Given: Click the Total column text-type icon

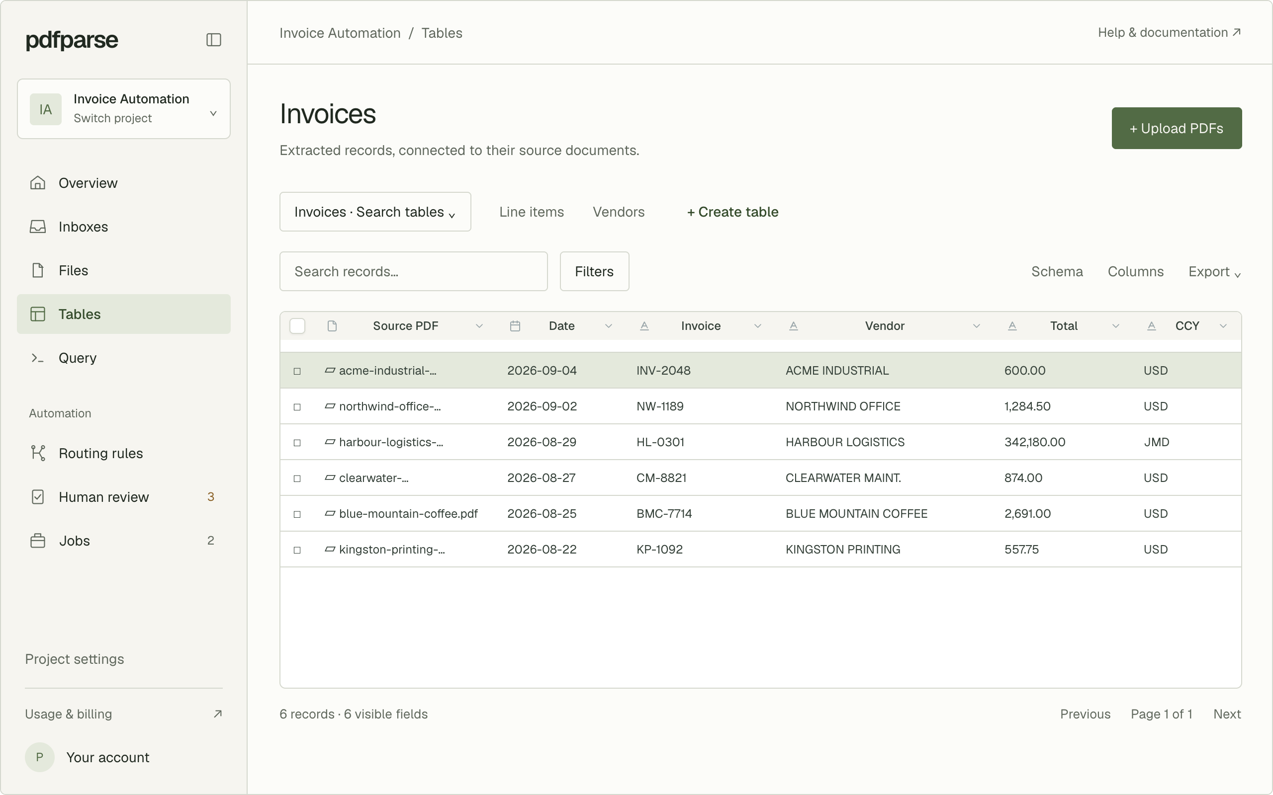Looking at the screenshot, I should click(1012, 326).
